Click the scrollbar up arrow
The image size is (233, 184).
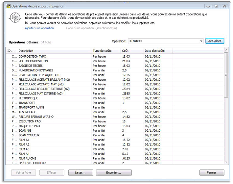(226, 50)
